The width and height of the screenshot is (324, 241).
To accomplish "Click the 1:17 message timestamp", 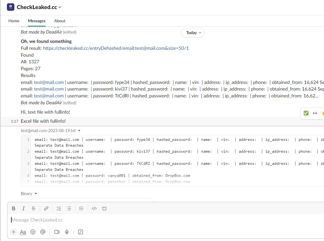I will point(15,121).
